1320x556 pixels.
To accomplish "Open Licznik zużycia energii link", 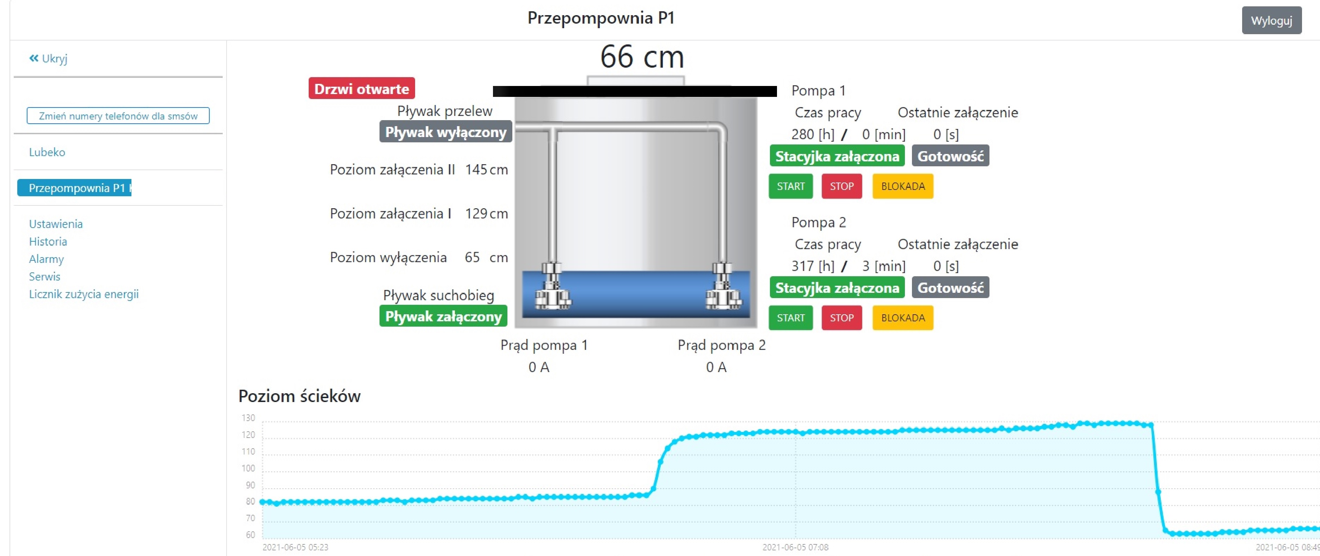I will click(x=84, y=294).
